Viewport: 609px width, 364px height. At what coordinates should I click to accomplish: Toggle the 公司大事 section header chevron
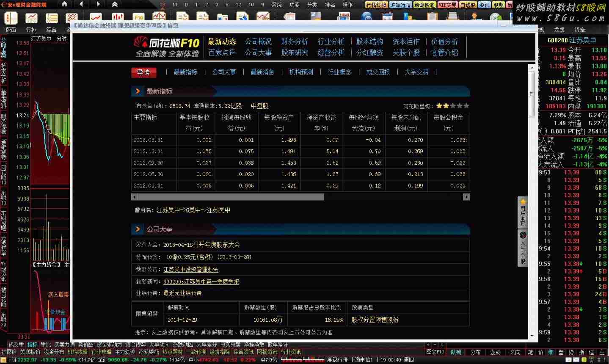pos(137,229)
